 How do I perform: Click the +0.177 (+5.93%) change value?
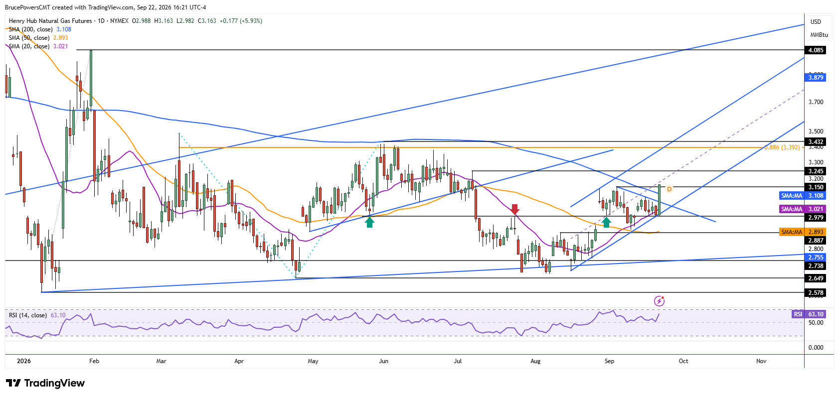[241, 21]
